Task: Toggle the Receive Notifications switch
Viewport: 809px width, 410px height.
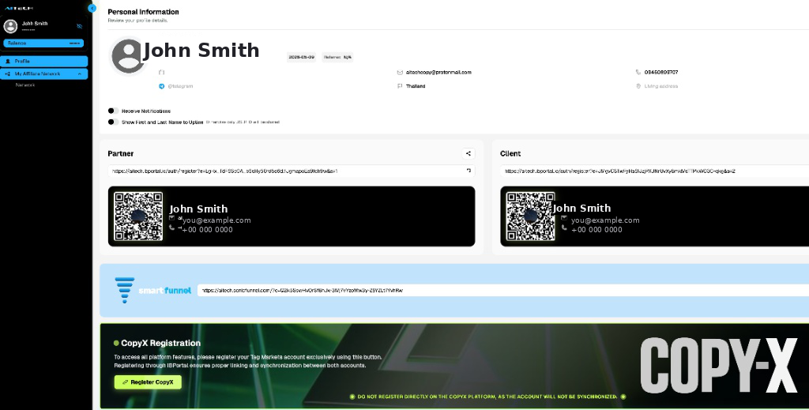Action: coord(113,111)
